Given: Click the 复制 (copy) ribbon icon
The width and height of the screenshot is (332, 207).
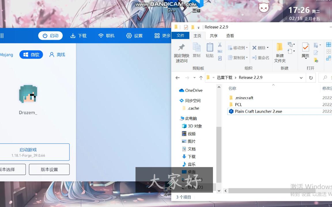Looking at the screenshot, I should pyautogui.click(x=197, y=47).
